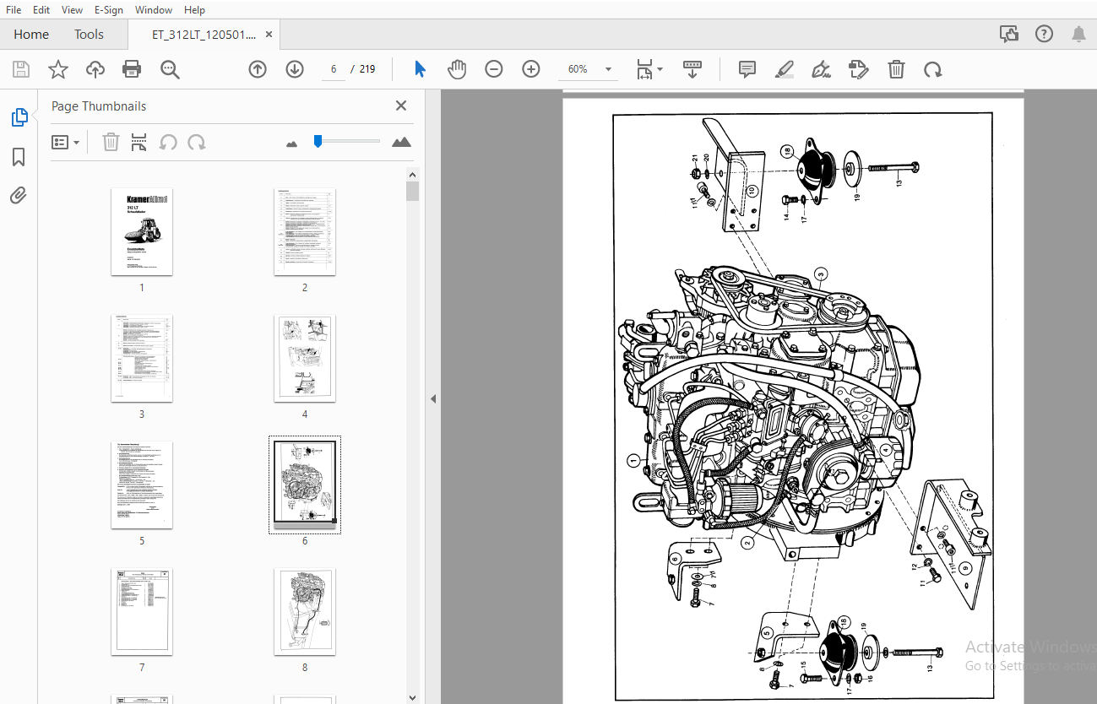Switch to the Home tab

pyautogui.click(x=31, y=35)
